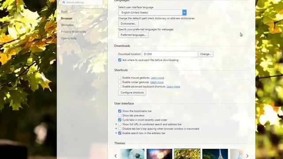Enable mouse gestures checkbox
The height and width of the screenshot is (159, 283).
pyautogui.click(x=120, y=78)
